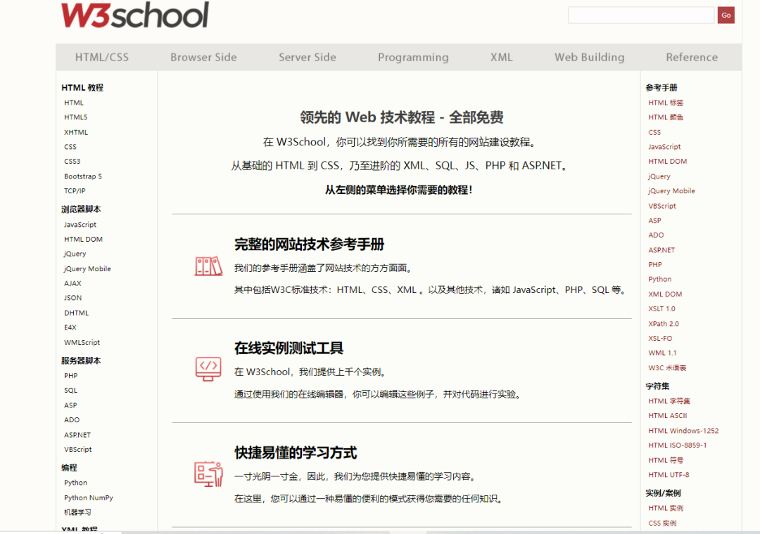This screenshot has height=534, width=760.
Task: Open HTML 符号 link
Action: pyautogui.click(x=666, y=460)
